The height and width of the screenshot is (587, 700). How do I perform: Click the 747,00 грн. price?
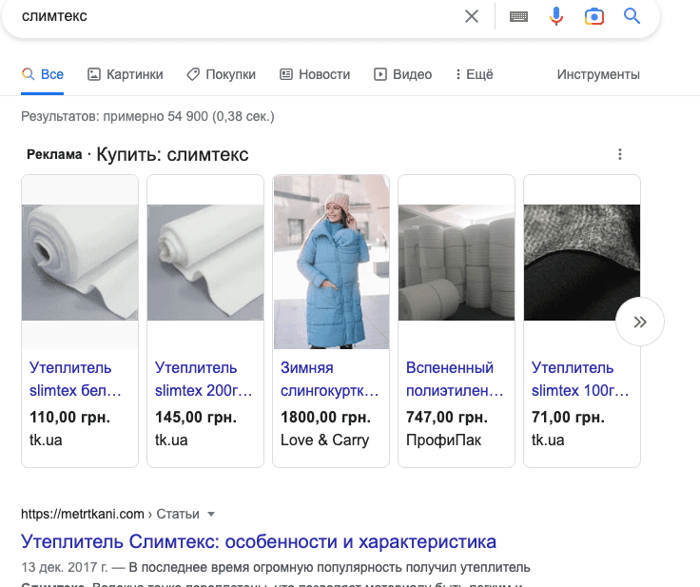(x=446, y=418)
